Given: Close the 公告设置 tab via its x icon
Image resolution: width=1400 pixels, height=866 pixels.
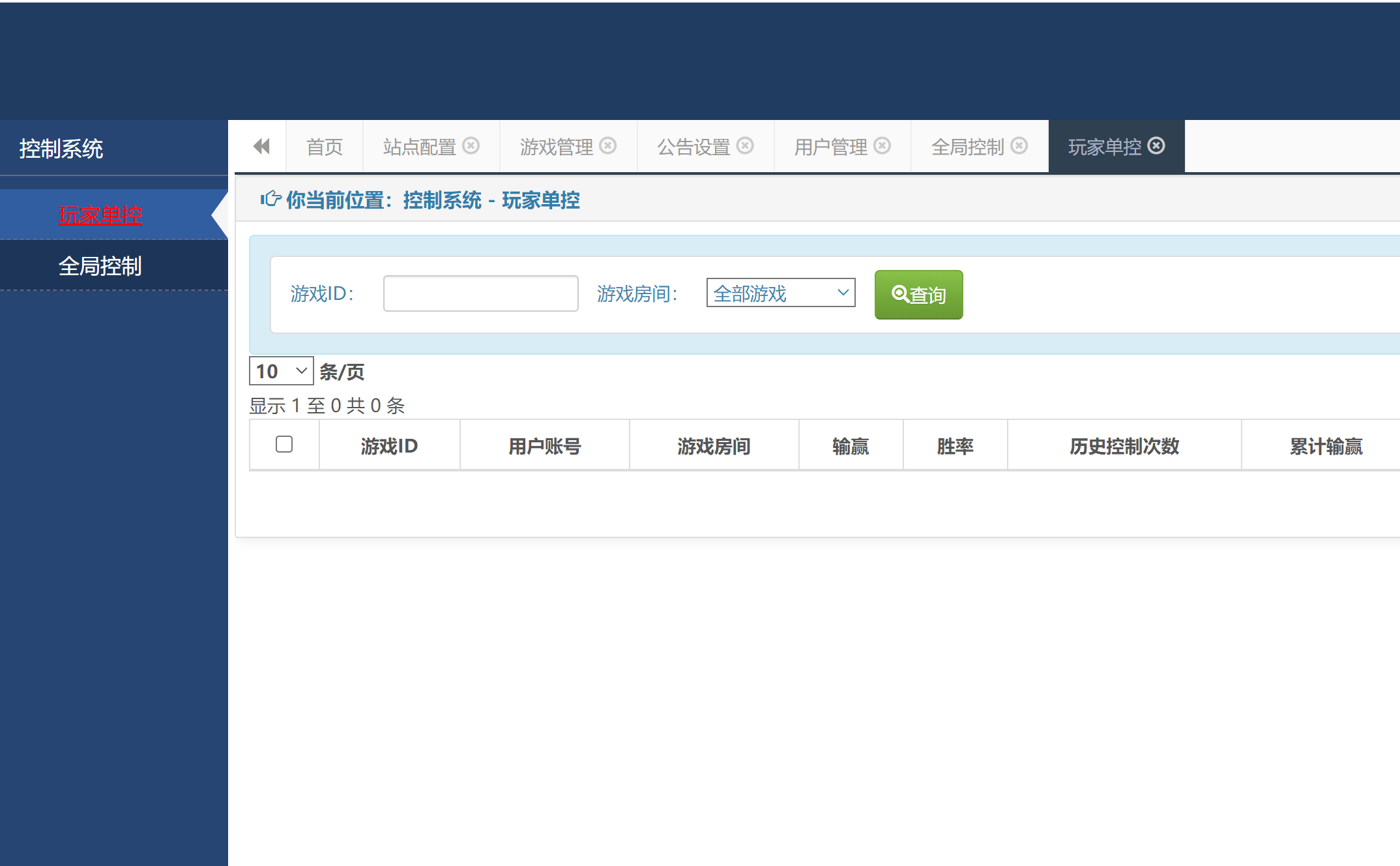Looking at the screenshot, I should 745,145.
